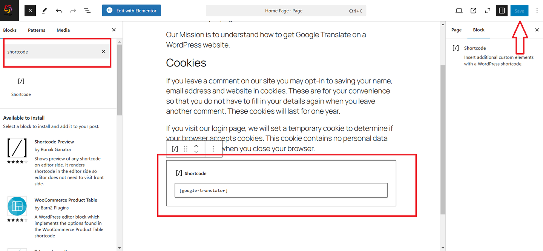Move the Shortcode block up with the chevron
This screenshot has width=543, height=251.
click(x=196, y=146)
